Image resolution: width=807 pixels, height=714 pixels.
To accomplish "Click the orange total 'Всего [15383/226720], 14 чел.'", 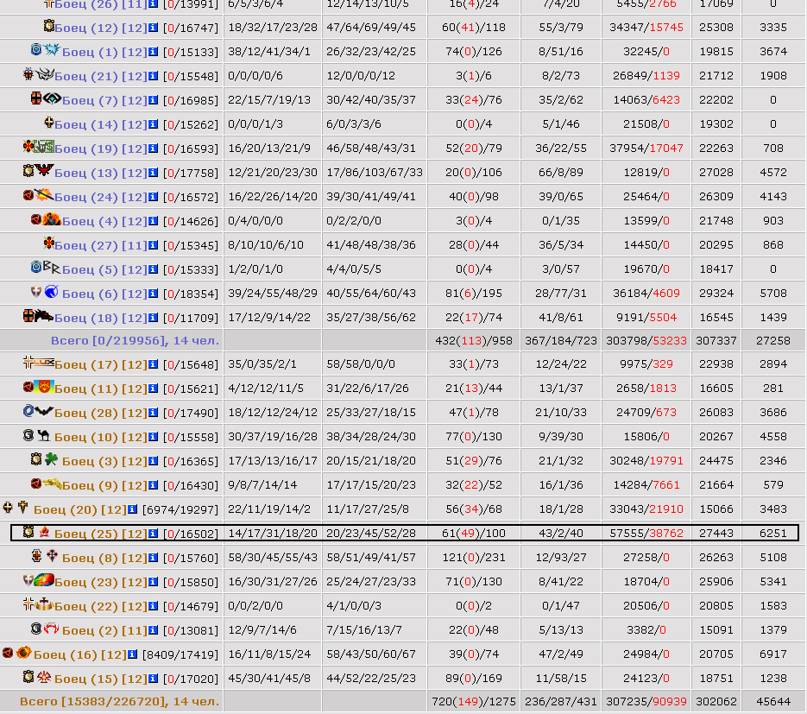I will click(x=119, y=702).
